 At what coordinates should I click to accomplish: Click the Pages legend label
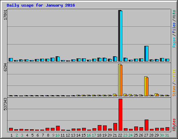[x=174, y=42]
